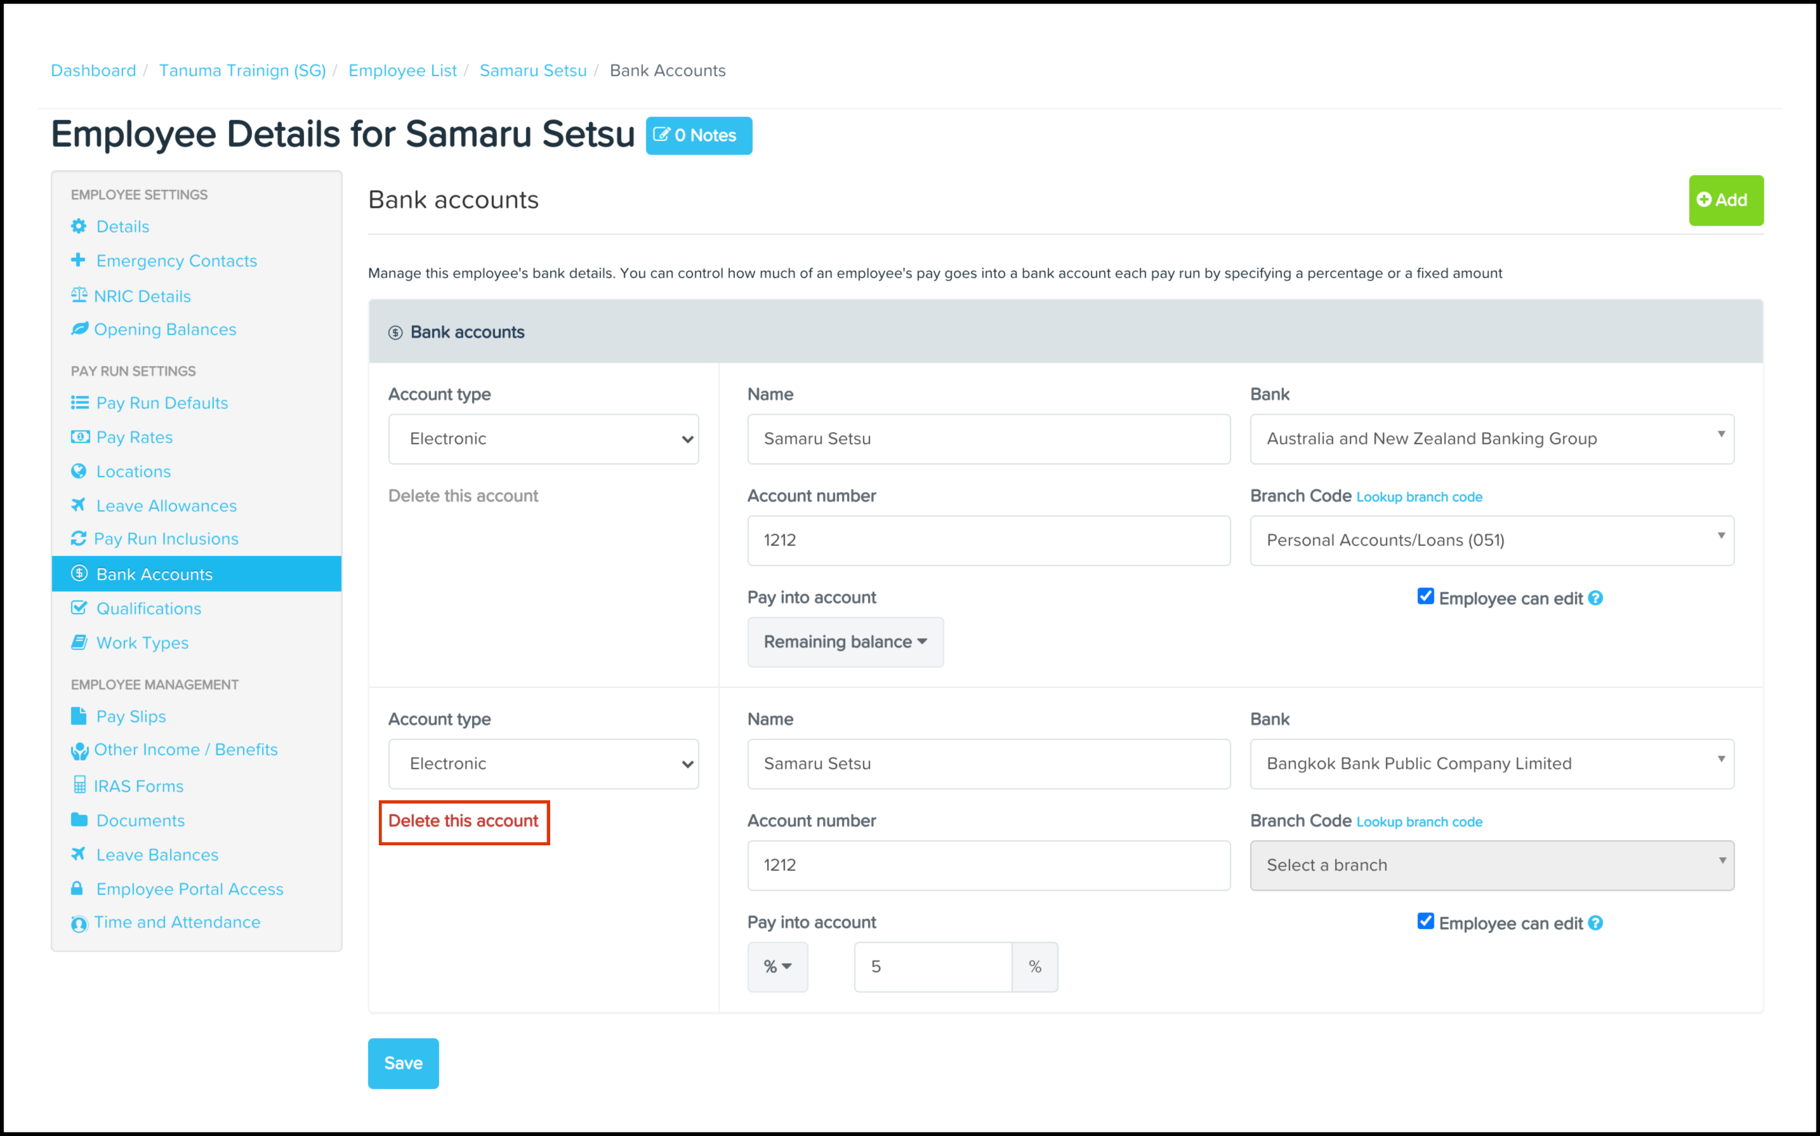Expand the Remaining balance pay option dropdown
Screen dimensions: 1820x1136
[x=845, y=642]
